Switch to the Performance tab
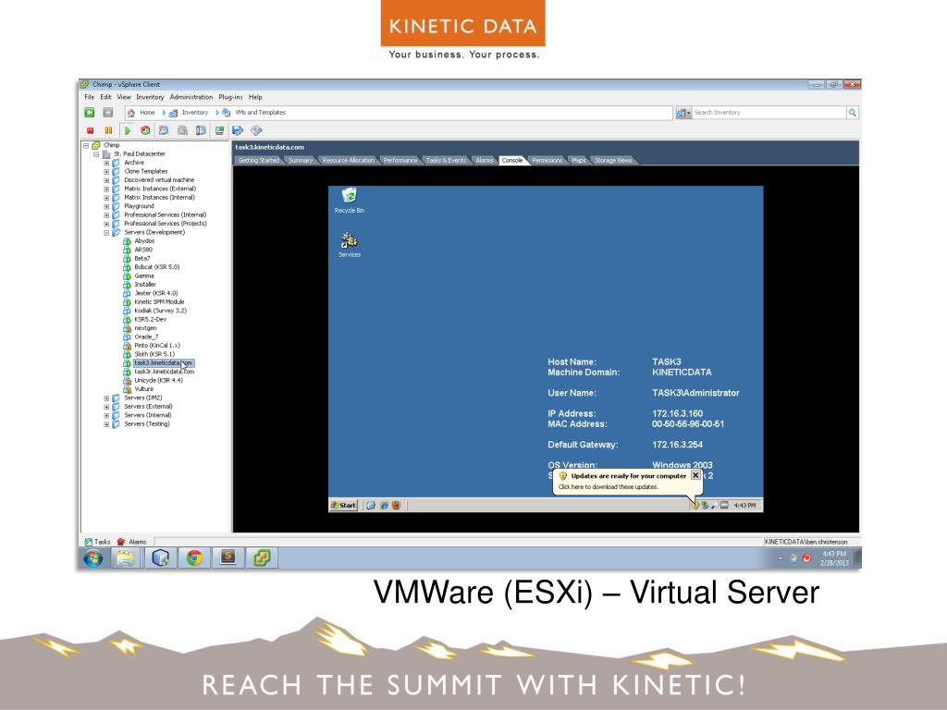947x710 pixels. (400, 161)
